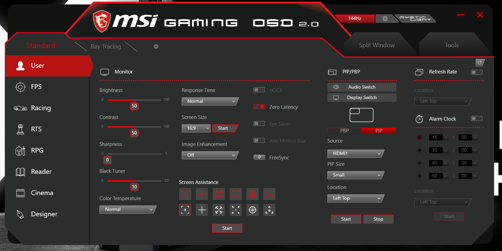502x251 pixels.
Task: Click the Black Tuner slider track
Action: click(x=134, y=181)
